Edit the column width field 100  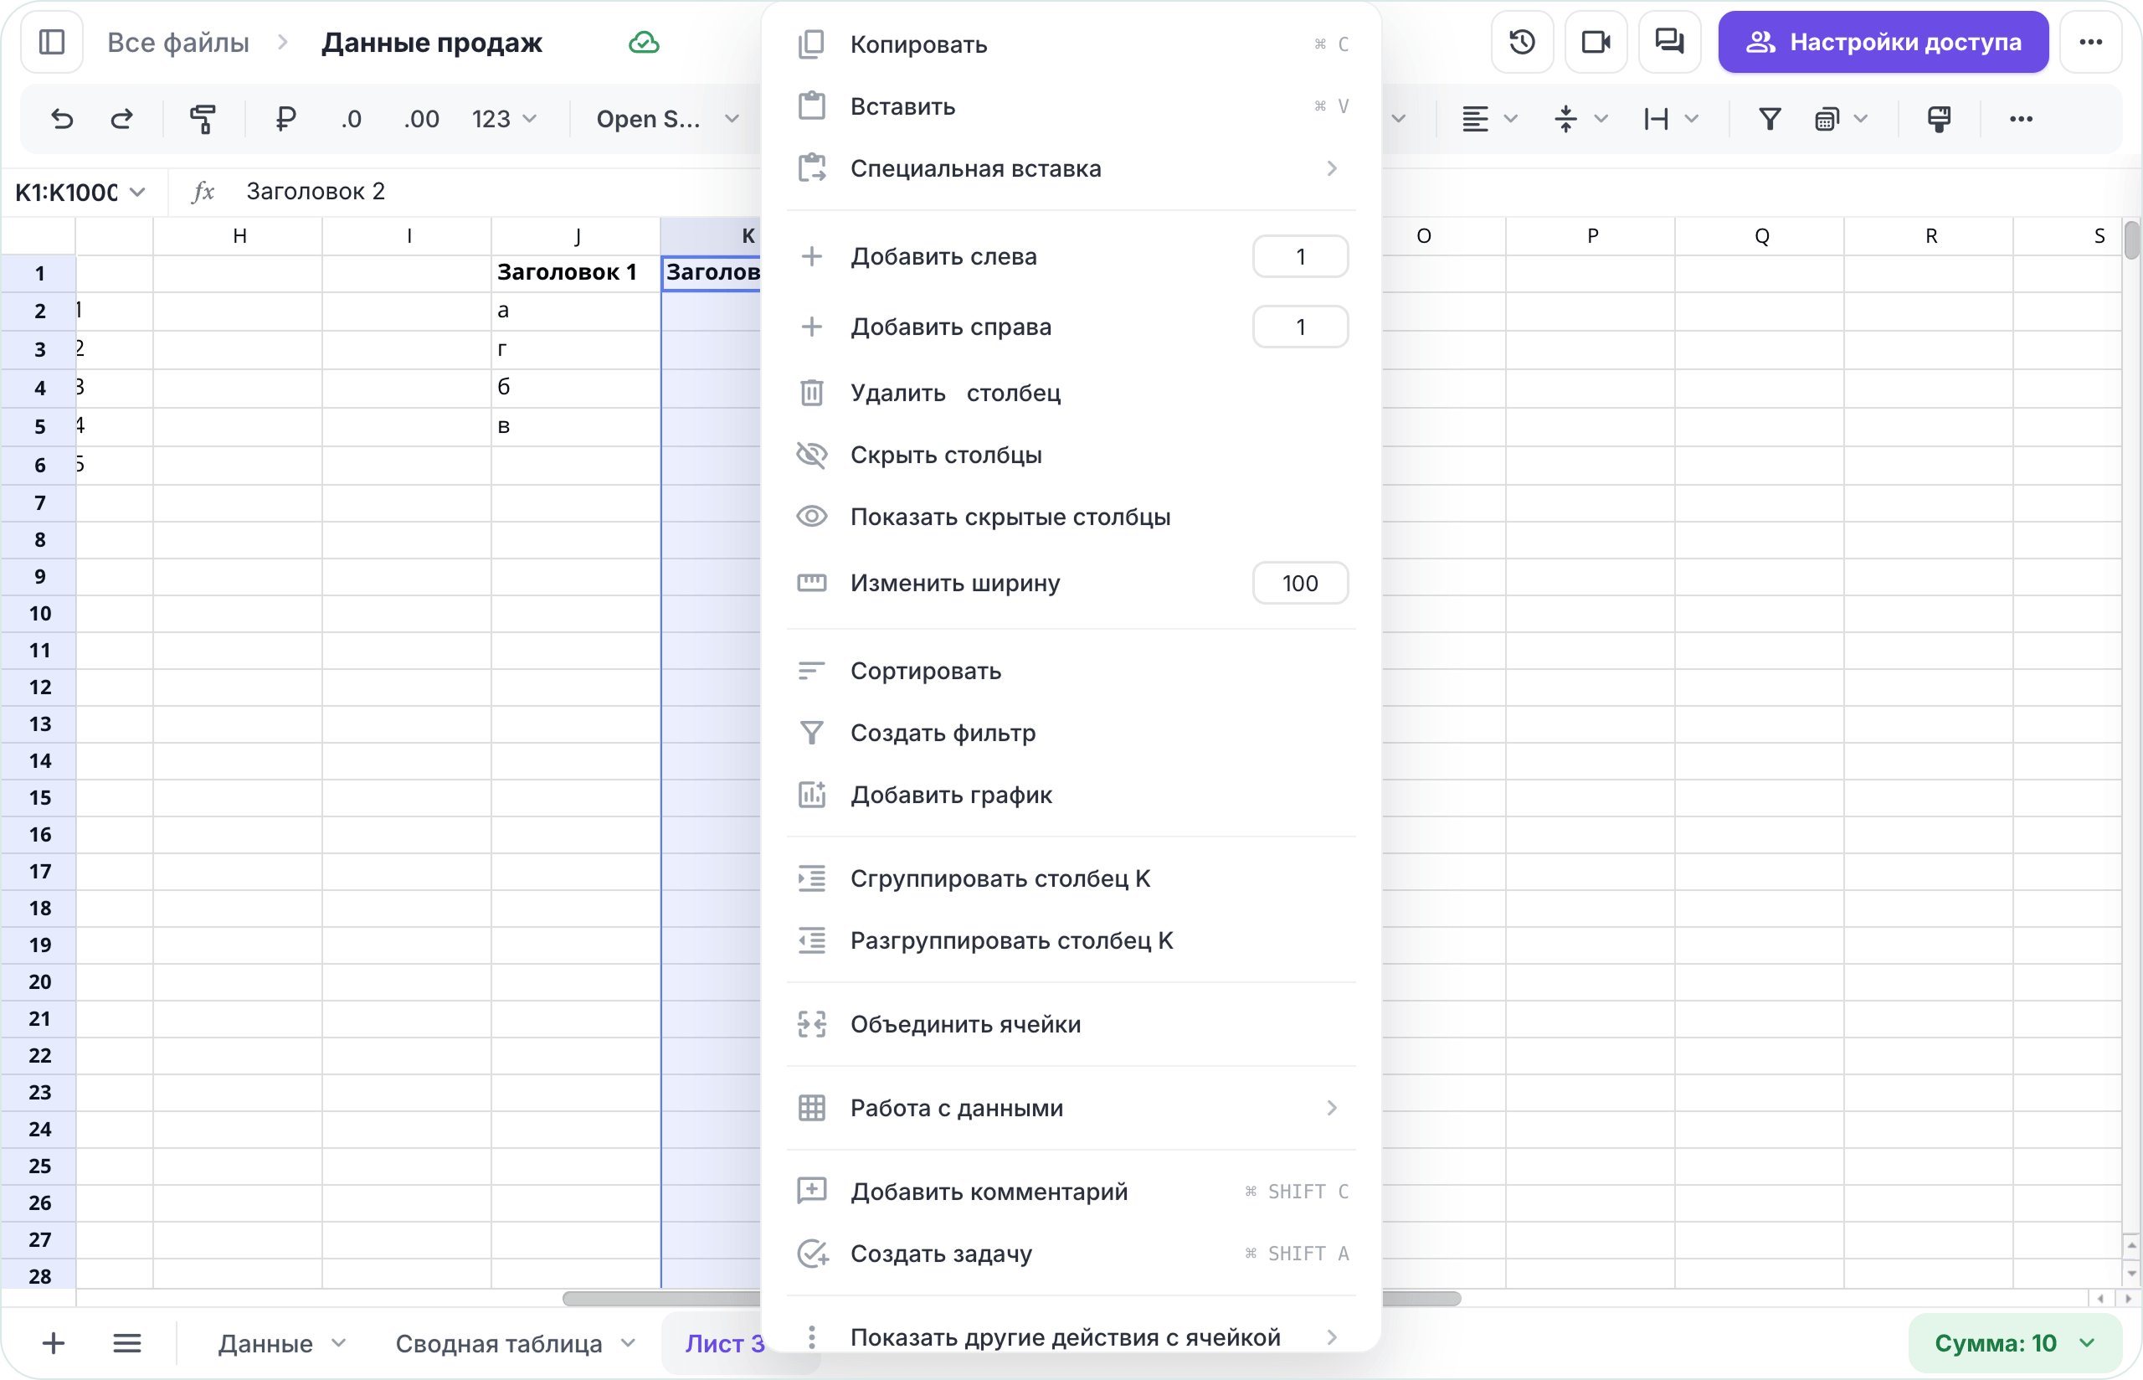[1300, 584]
